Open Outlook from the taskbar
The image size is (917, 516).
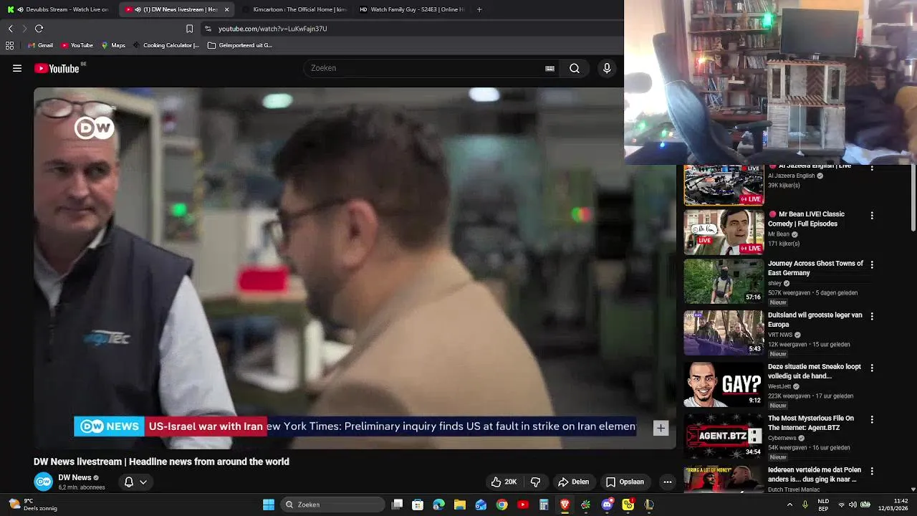click(x=481, y=505)
